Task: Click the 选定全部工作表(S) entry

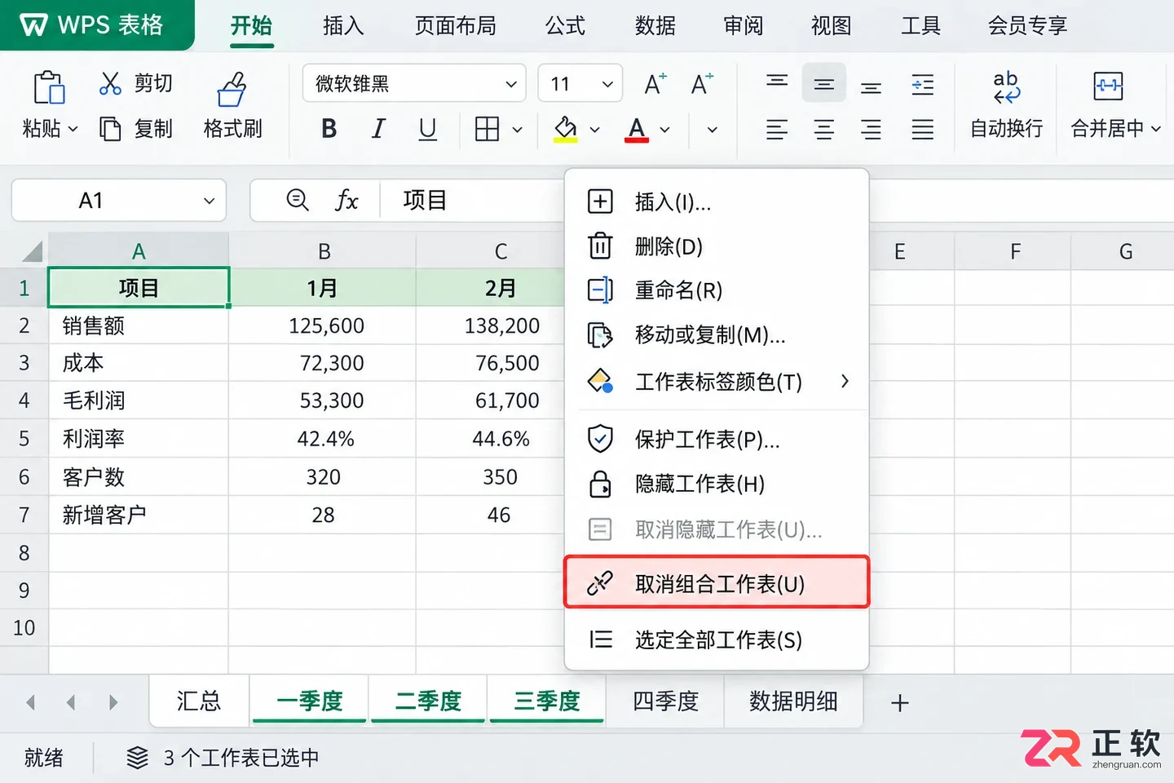Action: click(x=717, y=639)
